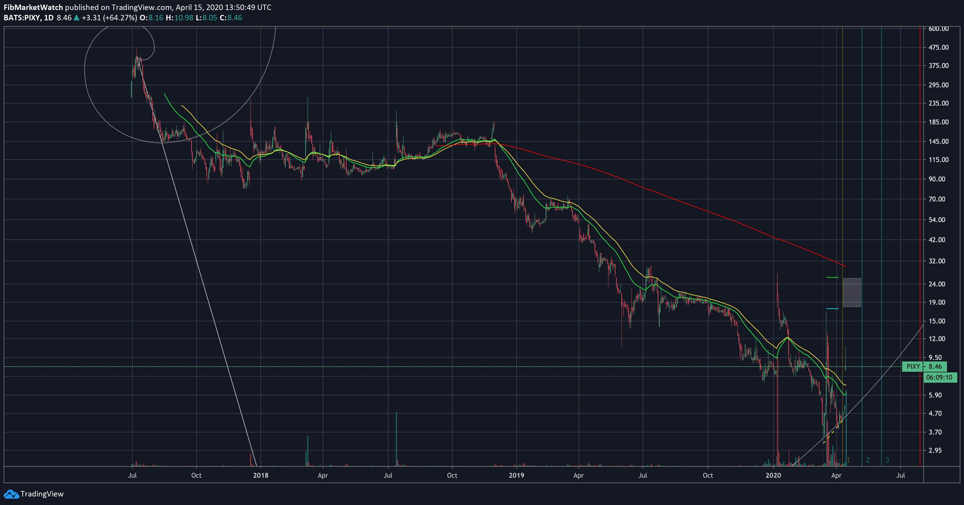
Task: Click the 115.00 price axis value
Action: [x=939, y=160]
